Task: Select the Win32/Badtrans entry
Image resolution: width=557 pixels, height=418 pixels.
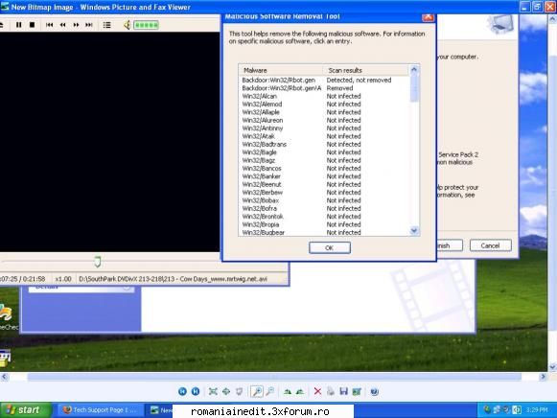Action: pyautogui.click(x=265, y=144)
